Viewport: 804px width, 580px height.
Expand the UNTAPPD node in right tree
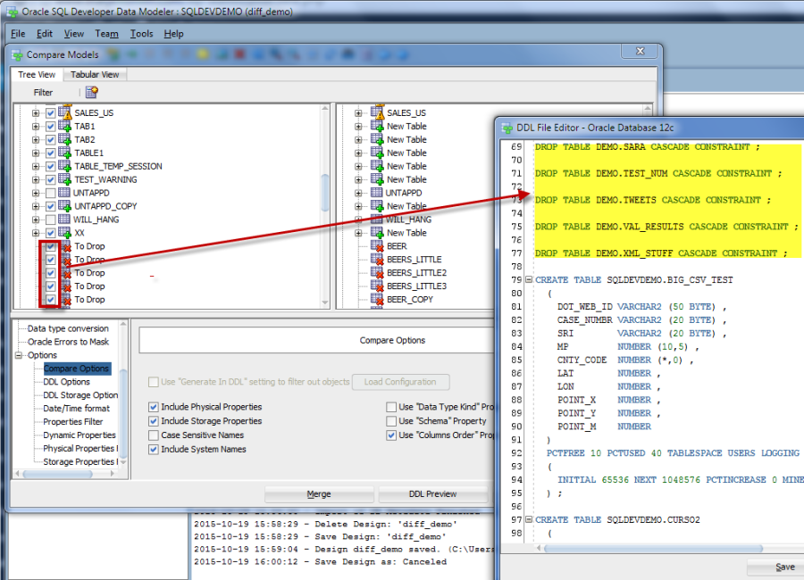(360, 192)
